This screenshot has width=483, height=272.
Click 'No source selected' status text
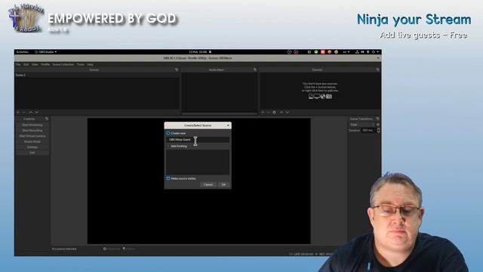pyautogui.click(x=64, y=249)
